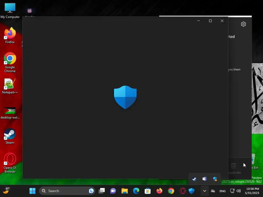Open the Windows Start menu
The image size is (263, 197).
(32, 191)
